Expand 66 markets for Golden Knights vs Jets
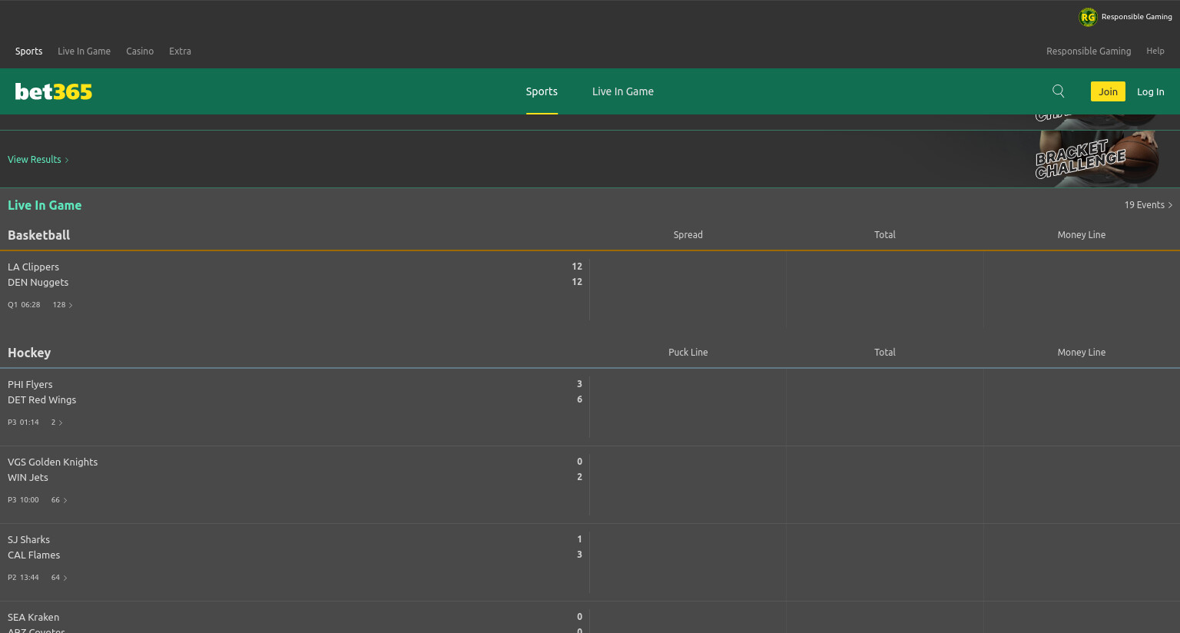The height and width of the screenshot is (633, 1180). point(59,500)
